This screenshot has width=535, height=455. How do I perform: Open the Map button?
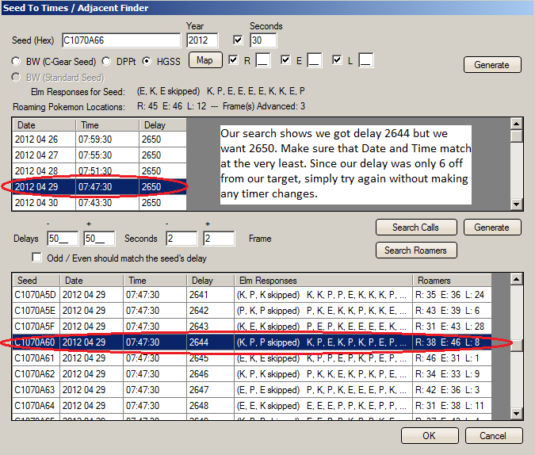tap(205, 60)
